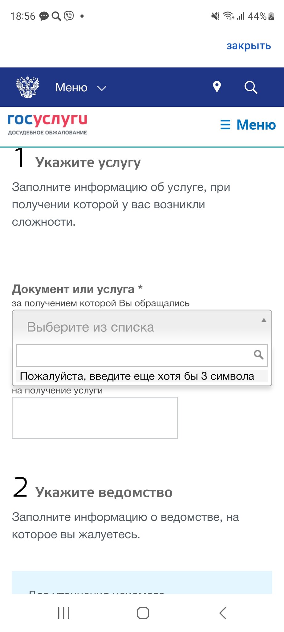Viewport: 284px width, 632px height.
Task: Tap the Gosuslugi logo
Action: (47, 124)
